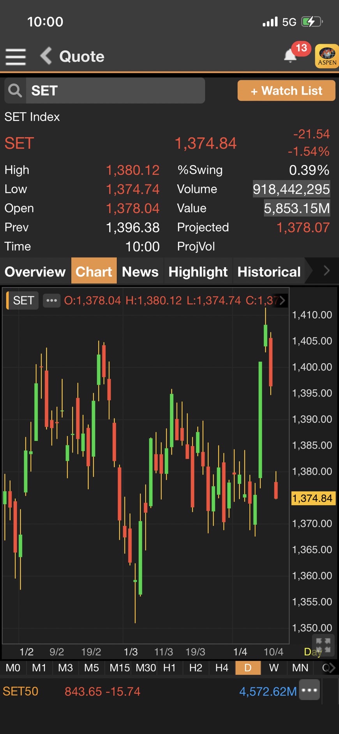This screenshot has width=339, height=734.
Task: Select the M15 timeframe
Action: pyautogui.click(x=120, y=668)
